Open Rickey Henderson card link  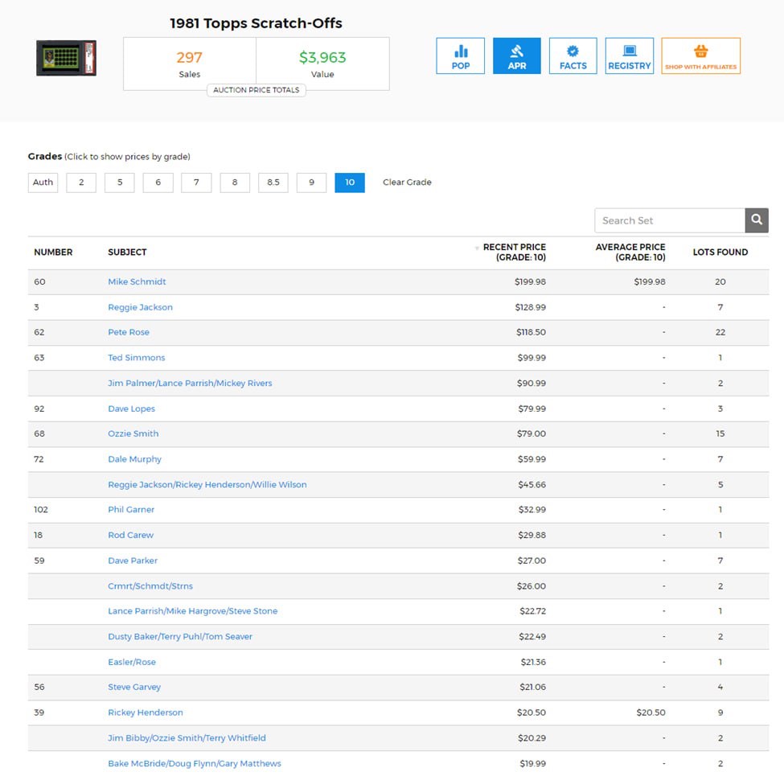(x=145, y=712)
